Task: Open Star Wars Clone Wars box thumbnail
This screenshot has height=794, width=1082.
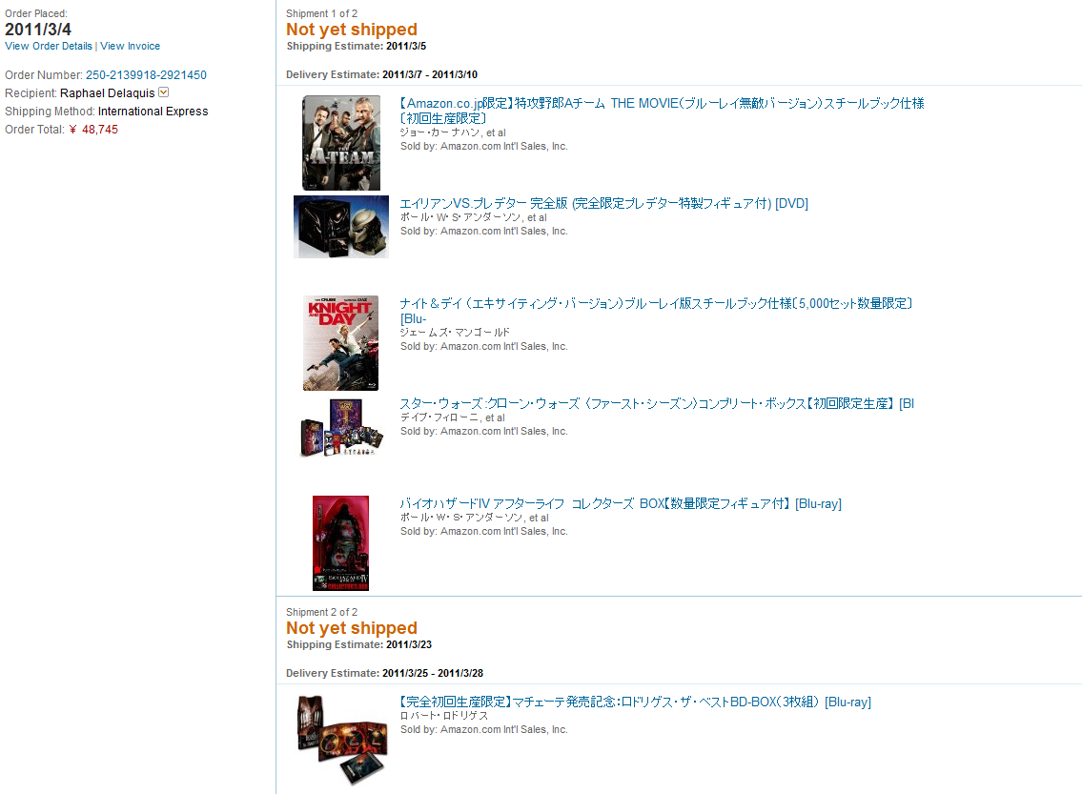Action: click(341, 428)
